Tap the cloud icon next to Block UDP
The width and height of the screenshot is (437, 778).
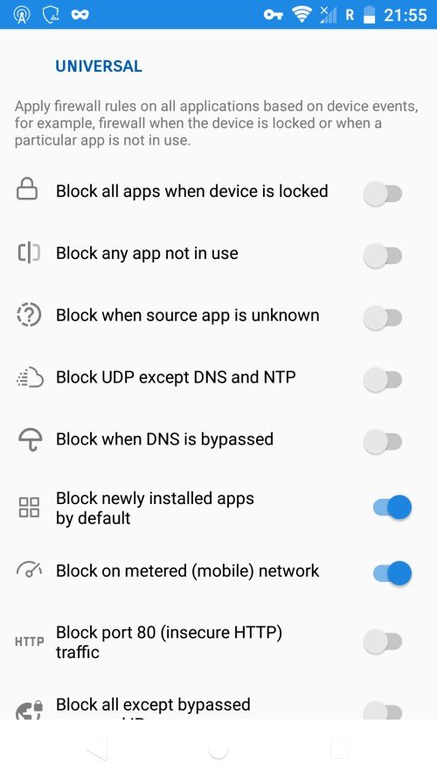coord(29,378)
